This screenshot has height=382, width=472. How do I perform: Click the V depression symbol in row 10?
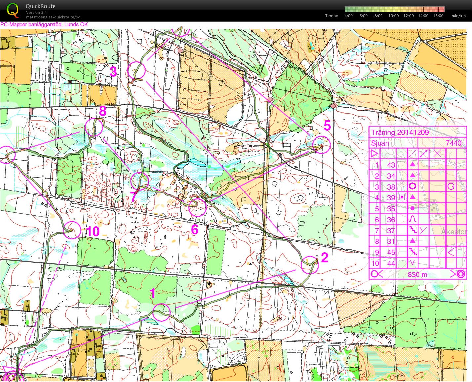pyautogui.click(x=412, y=263)
